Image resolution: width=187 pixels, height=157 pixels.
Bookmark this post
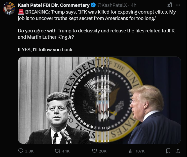tap(168, 151)
